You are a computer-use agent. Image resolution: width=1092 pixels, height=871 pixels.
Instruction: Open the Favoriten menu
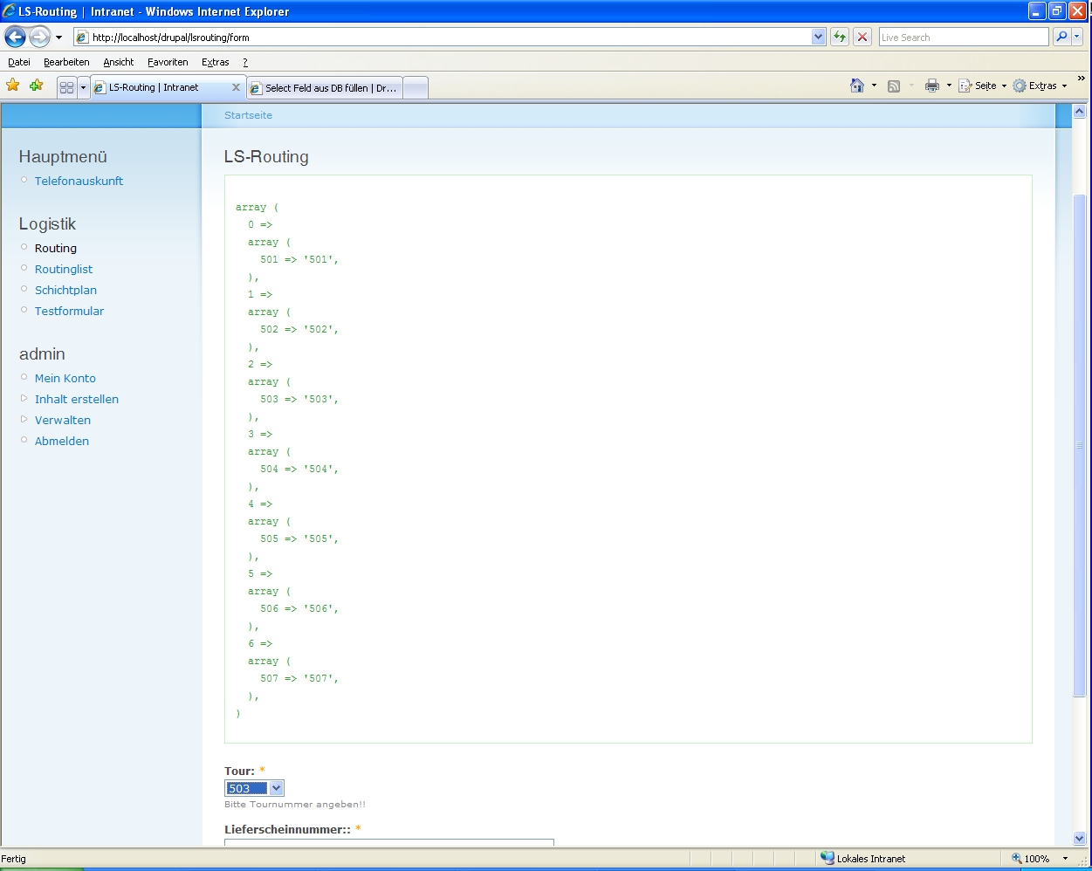click(x=168, y=62)
